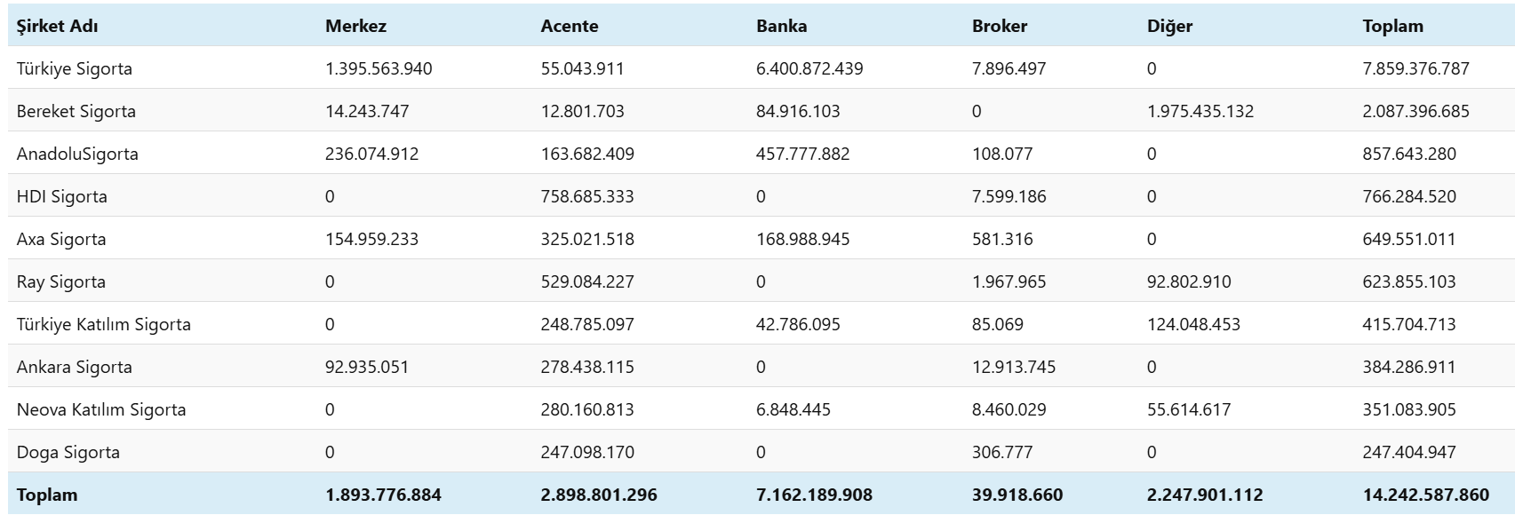Image resolution: width=1515 pixels, height=523 pixels.
Task: Select the AnadoluSigorta row name
Action: click(x=77, y=154)
